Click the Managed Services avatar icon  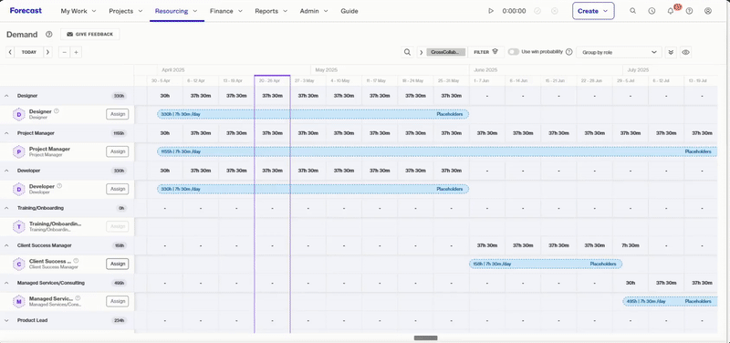(19, 302)
